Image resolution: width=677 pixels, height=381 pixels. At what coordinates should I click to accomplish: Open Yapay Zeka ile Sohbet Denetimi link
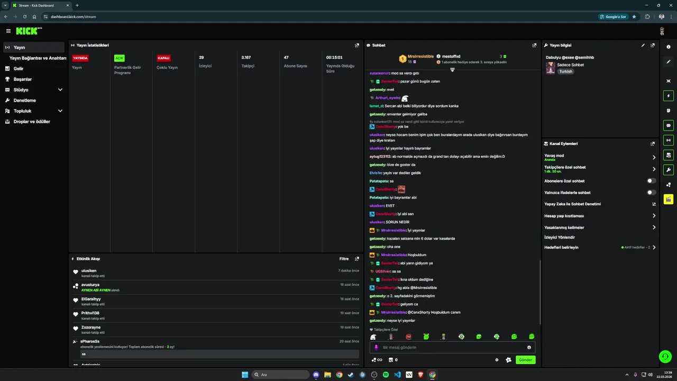point(600,204)
